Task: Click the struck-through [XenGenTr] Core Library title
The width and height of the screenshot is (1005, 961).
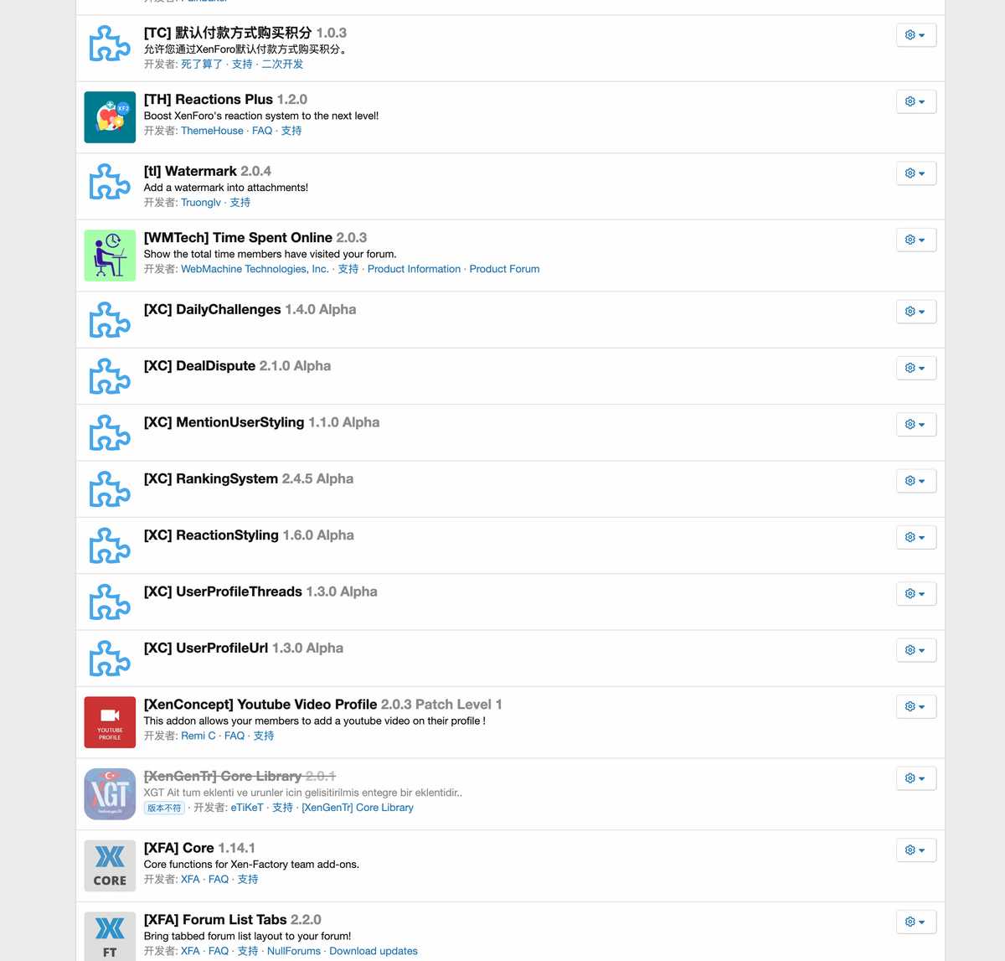Action: tap(223, 776)
